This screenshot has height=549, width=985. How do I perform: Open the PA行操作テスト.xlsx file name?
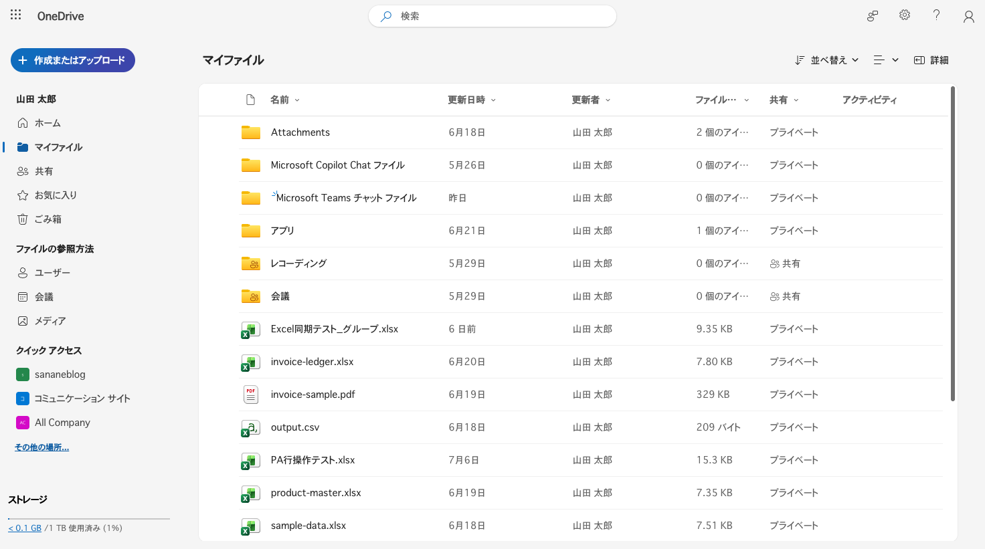coord(313,460)
